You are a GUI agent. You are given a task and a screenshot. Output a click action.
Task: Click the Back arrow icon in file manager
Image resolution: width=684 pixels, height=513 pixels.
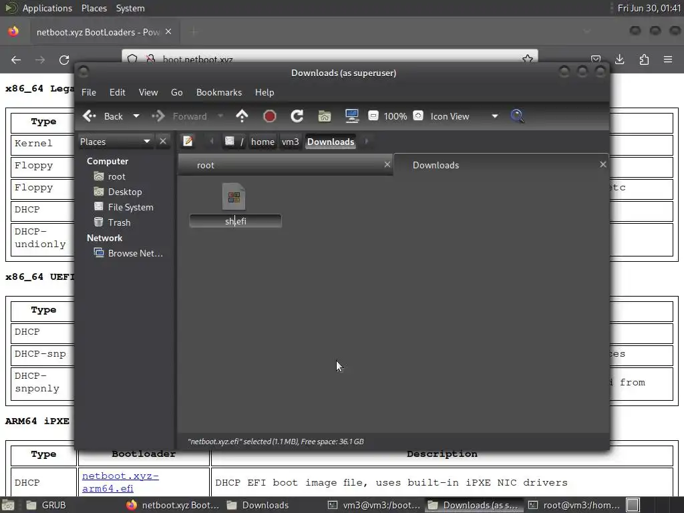point(89,116)
